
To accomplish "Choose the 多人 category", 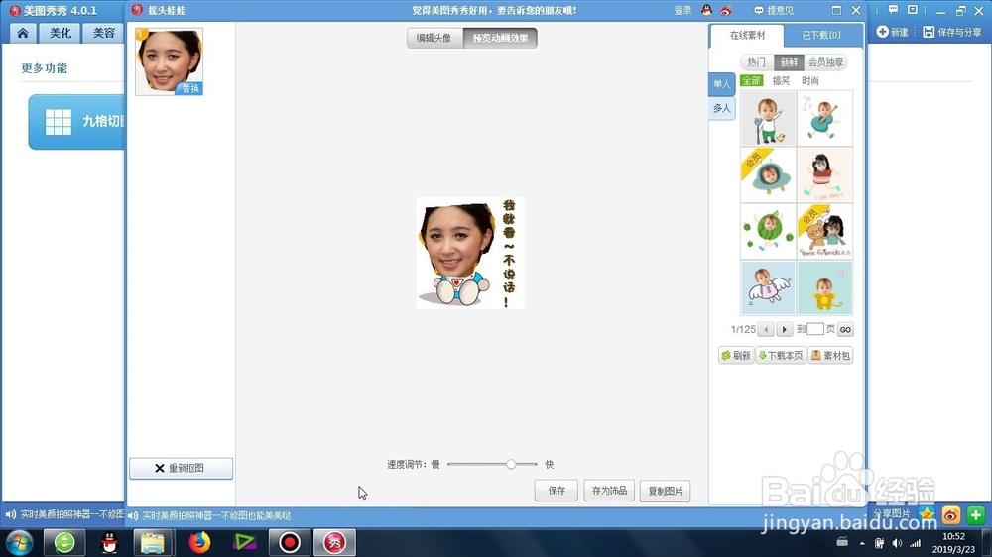I will tap(722, 109).
